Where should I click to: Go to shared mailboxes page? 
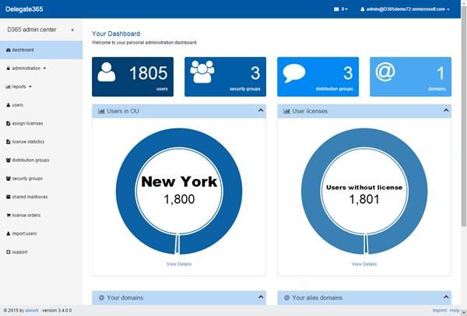30,196
